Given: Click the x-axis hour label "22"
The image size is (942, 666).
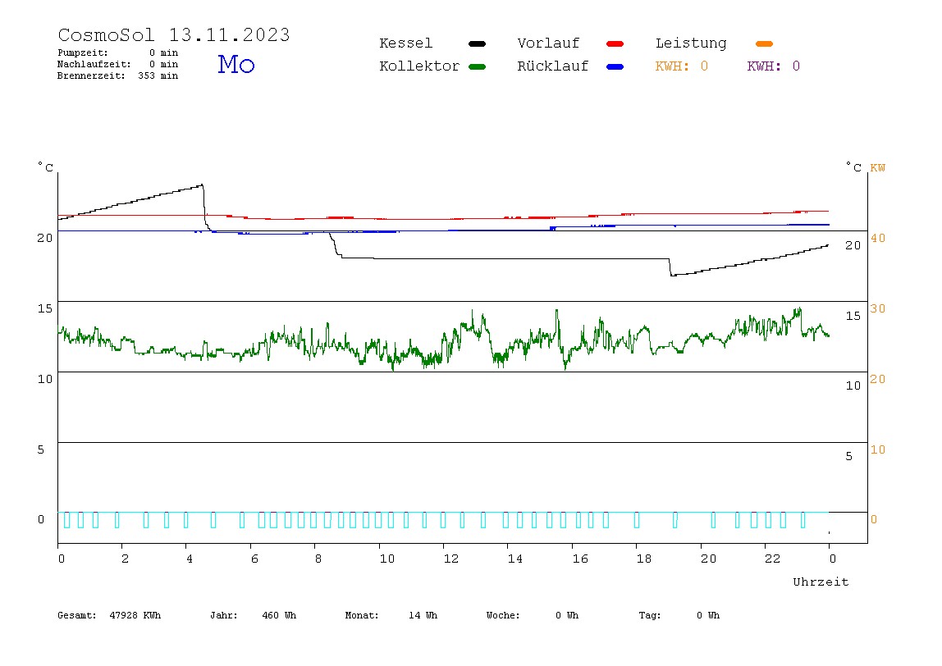Looking at the screenshot, I should point(773,559).
